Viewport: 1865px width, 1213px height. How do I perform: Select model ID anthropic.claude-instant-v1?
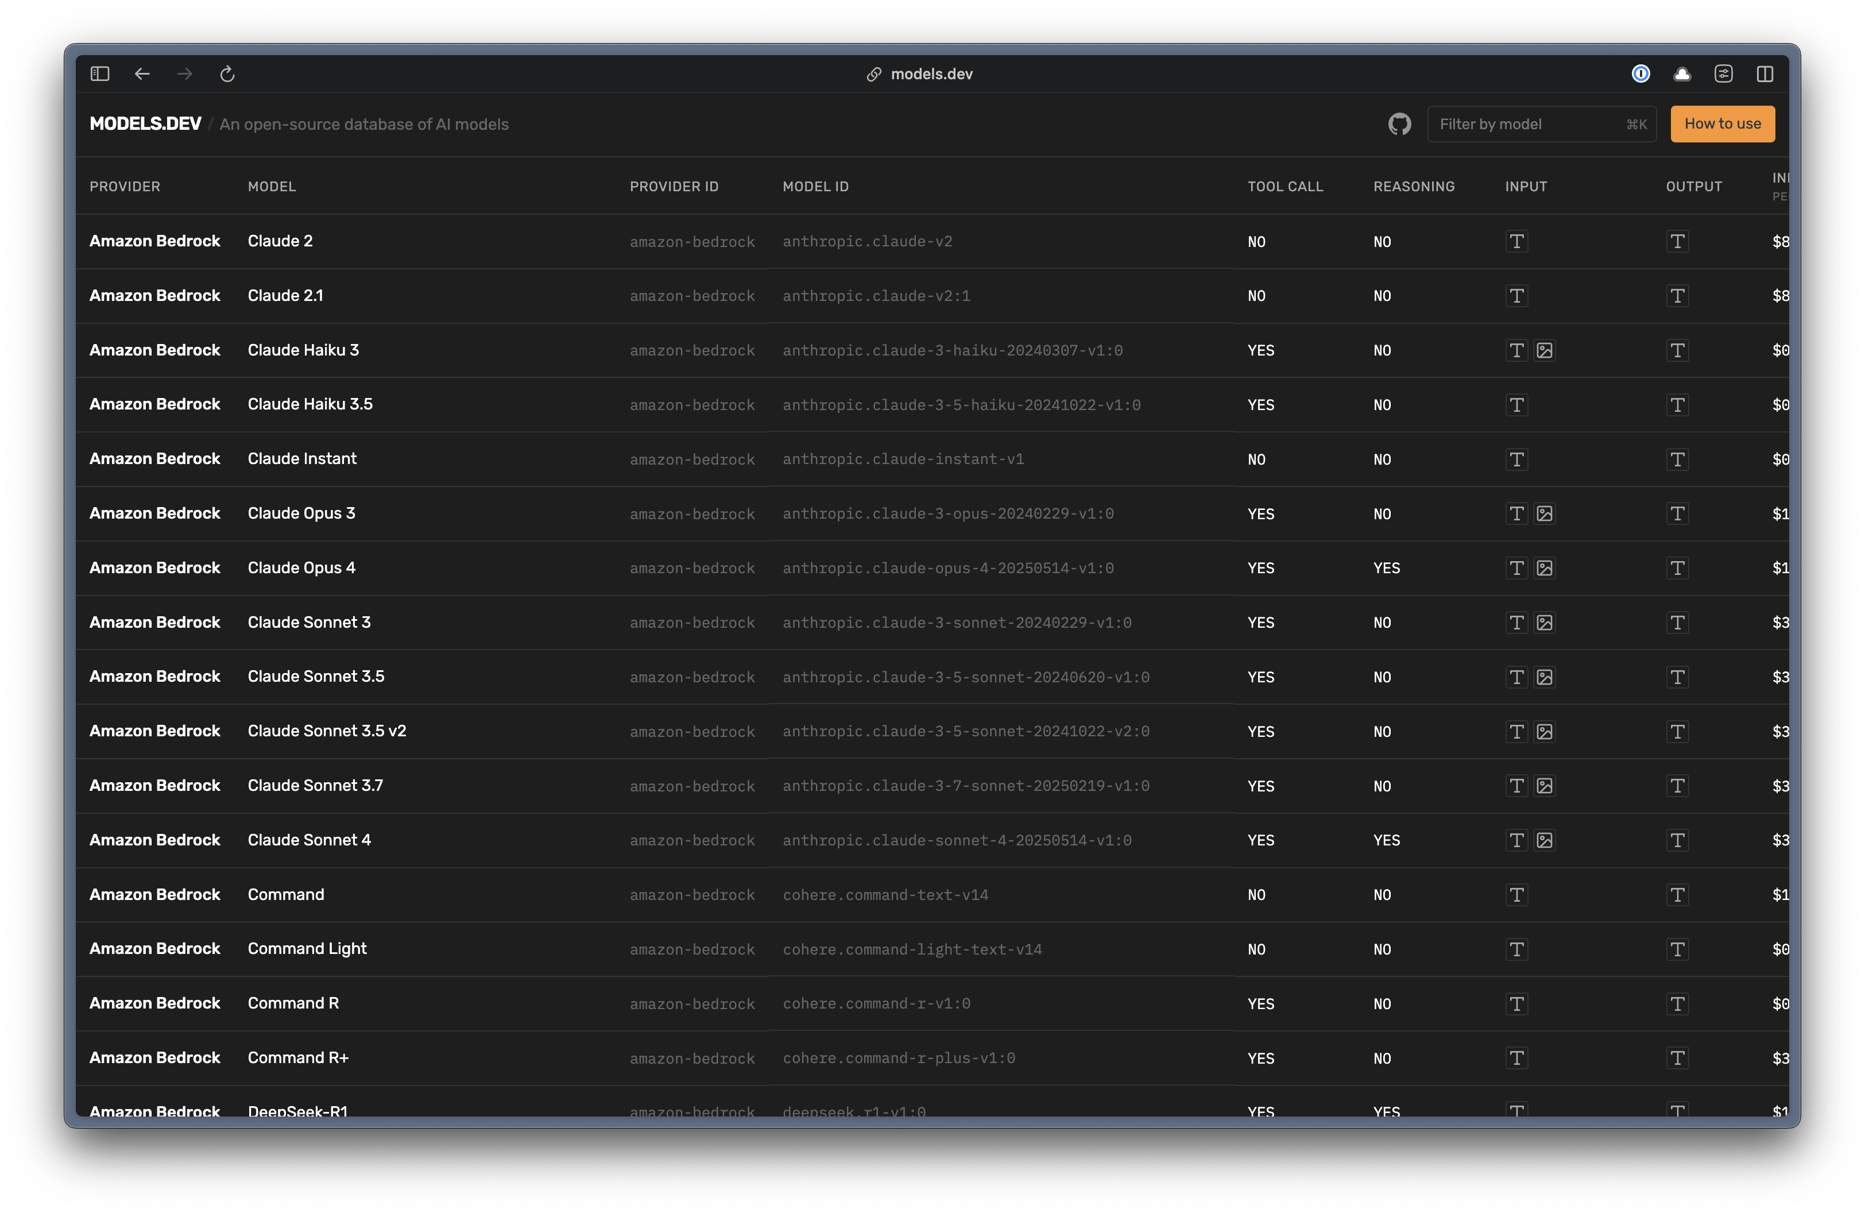[903, 459]
